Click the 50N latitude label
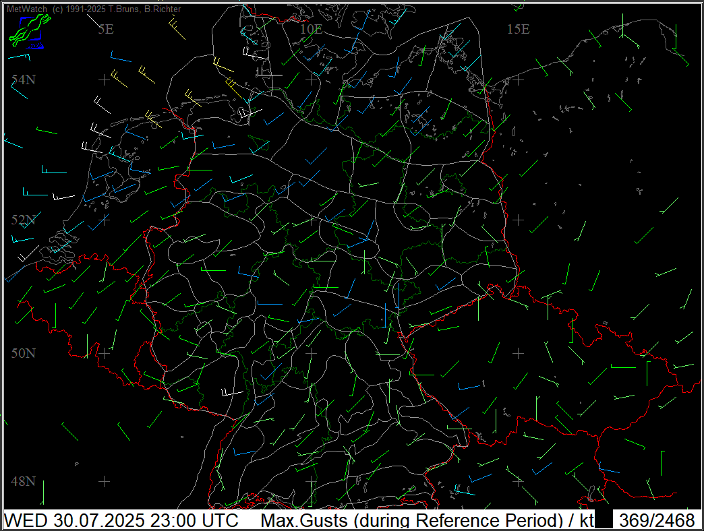This screenshot has height=531, width=704. coord(24,353)
